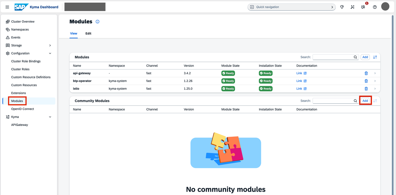This screenshot has width=396, height=195.
Task: Open the user avatar menu
Action: [x=385, y=7]
